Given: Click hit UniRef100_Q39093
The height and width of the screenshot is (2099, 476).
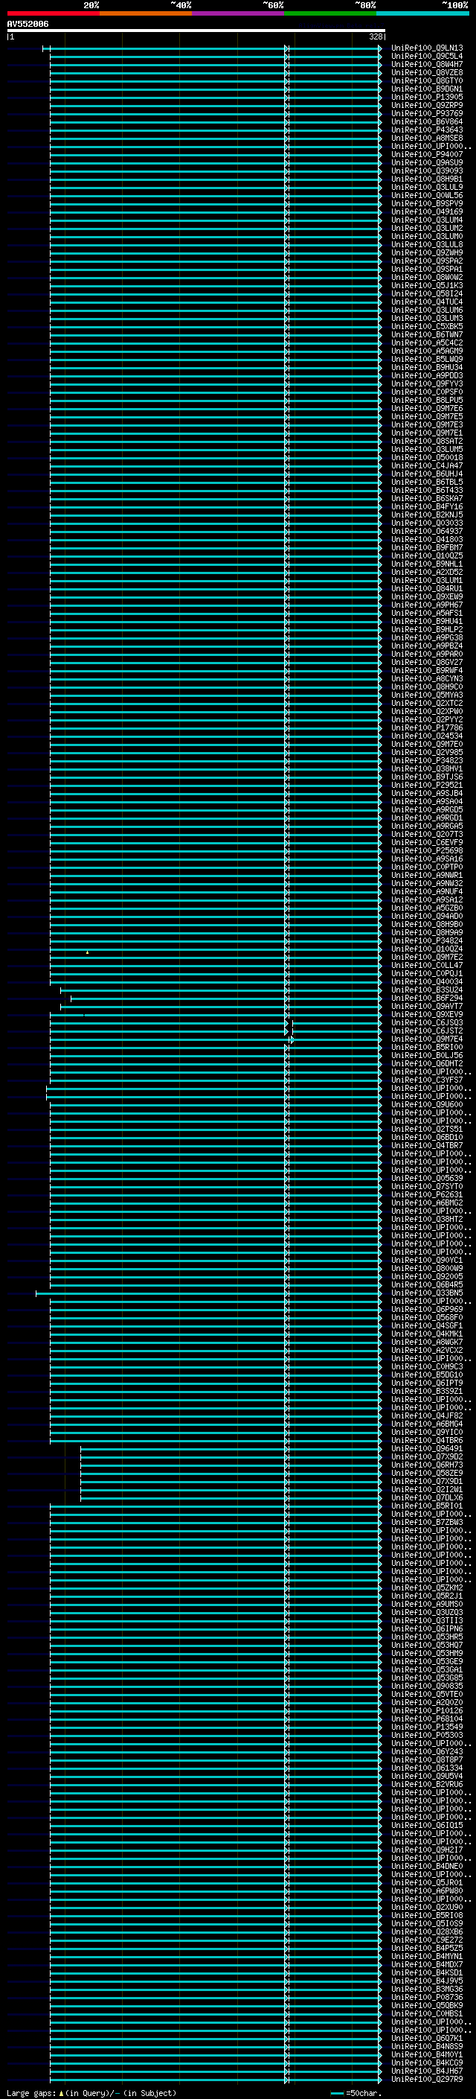Looking at the screenshot, I should click(427, 171).
